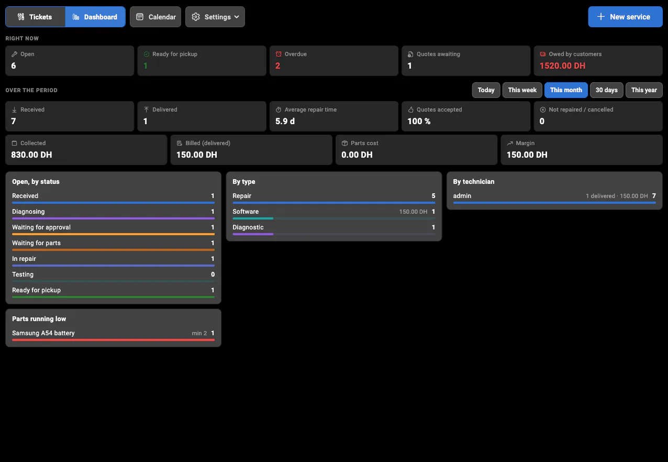The image size is (668, 462).
Task: Click the Ready for pickup status row
Action: click(113, 292)
